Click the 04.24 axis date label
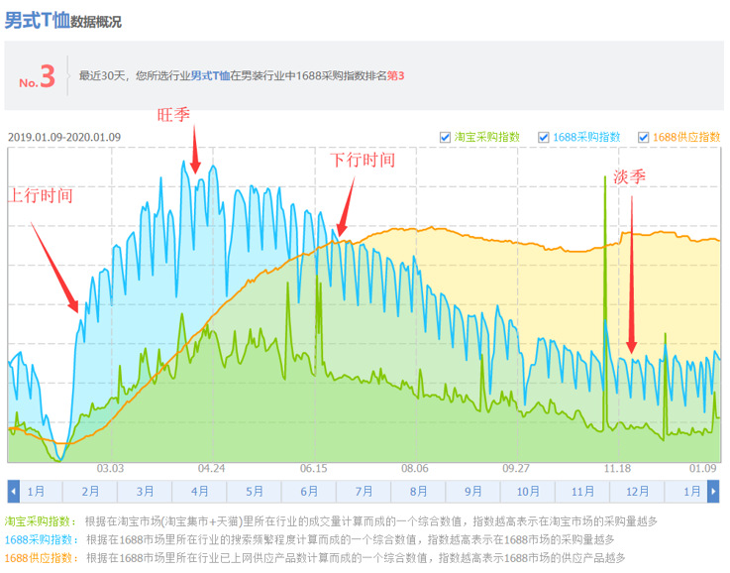This screenshot has width=730, height=573. (x=211, y=468)
